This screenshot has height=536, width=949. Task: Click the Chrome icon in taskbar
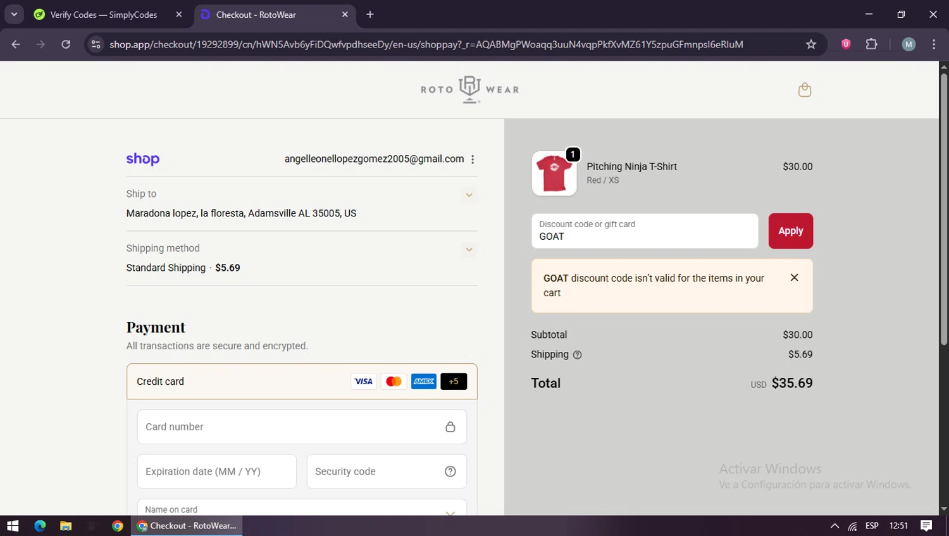click(x=117, y=526)
